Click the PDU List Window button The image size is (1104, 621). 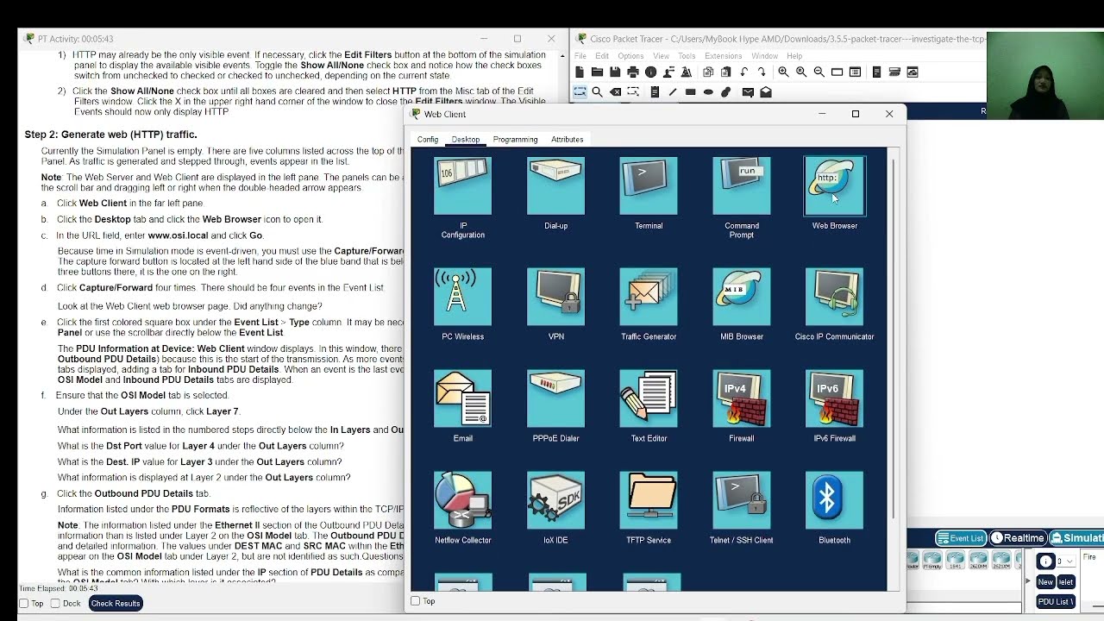1055,602
